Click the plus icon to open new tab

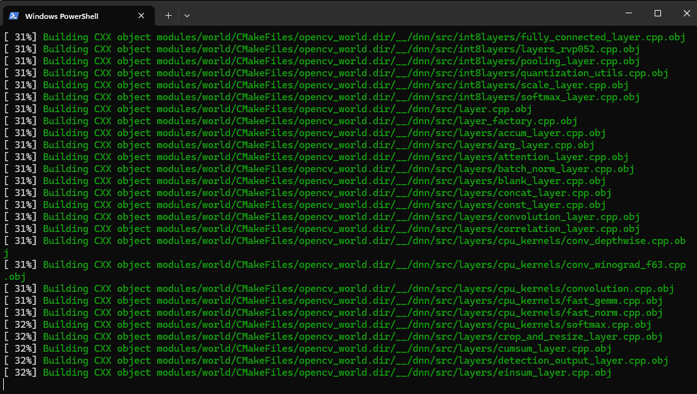tap(168, 15)
